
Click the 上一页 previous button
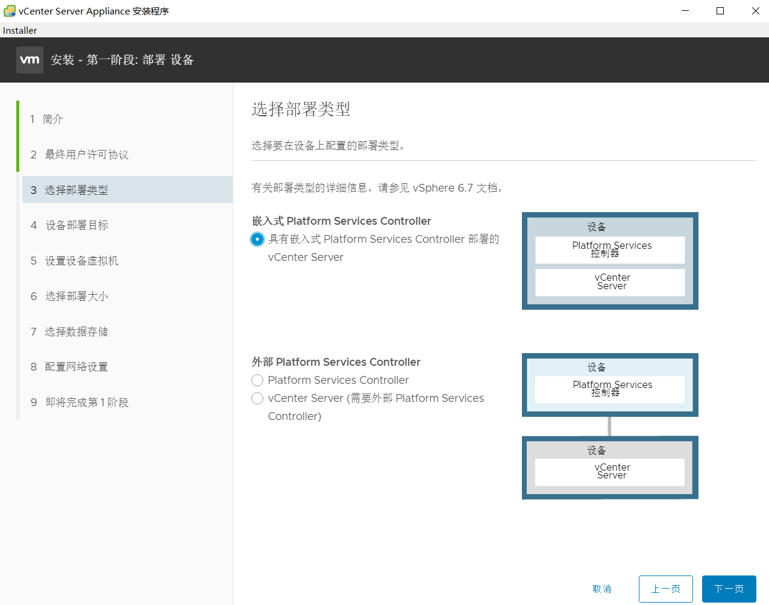click(666, 589)
